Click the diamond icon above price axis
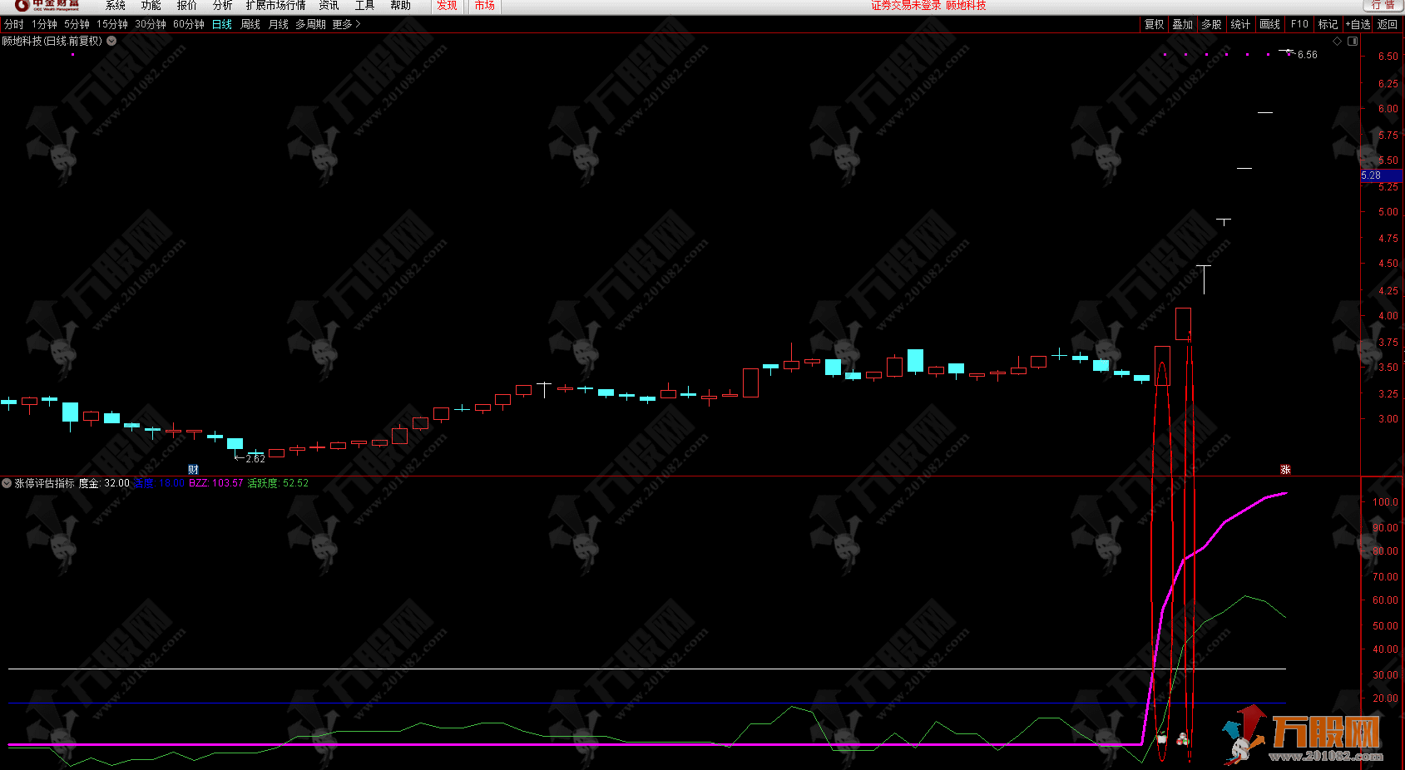 (x=1338, y=41)
